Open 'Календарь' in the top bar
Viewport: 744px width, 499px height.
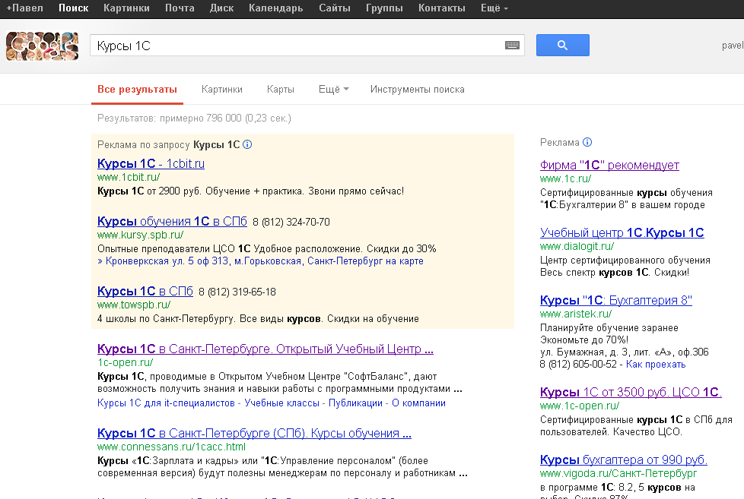(x=275, y=8)
